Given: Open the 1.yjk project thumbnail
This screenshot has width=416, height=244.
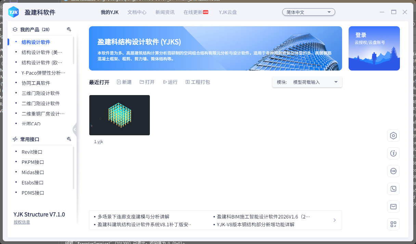Looking at the screenshot, I should point(119,115).
